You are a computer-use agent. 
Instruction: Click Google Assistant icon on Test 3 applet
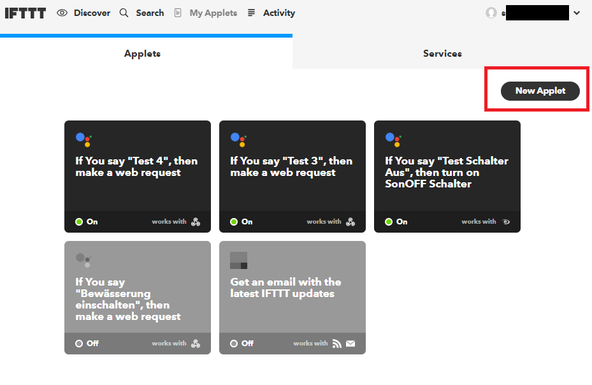(x=238, y=140)
